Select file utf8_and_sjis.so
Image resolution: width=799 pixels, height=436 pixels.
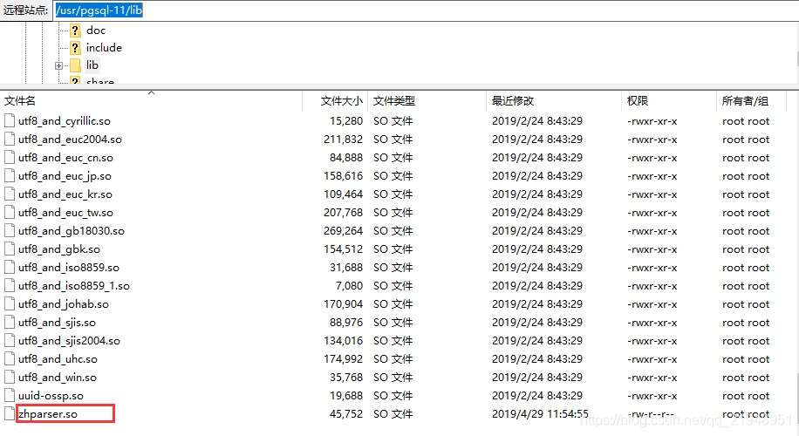pos(57,323)
